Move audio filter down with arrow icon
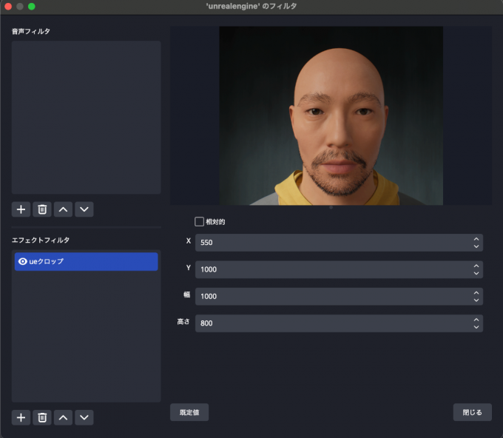Screen dimensions: 503x438 click(84, 209)
